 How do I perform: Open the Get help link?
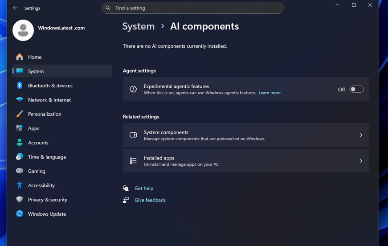pos(144,188)
